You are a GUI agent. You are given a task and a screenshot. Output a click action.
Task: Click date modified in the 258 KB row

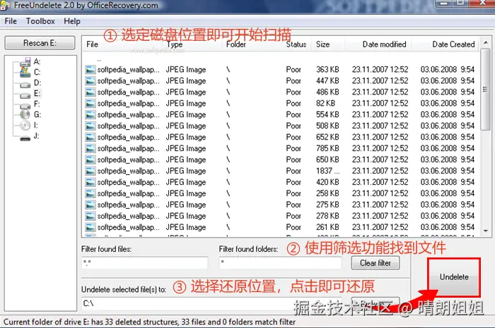click(x=380, y=193)
